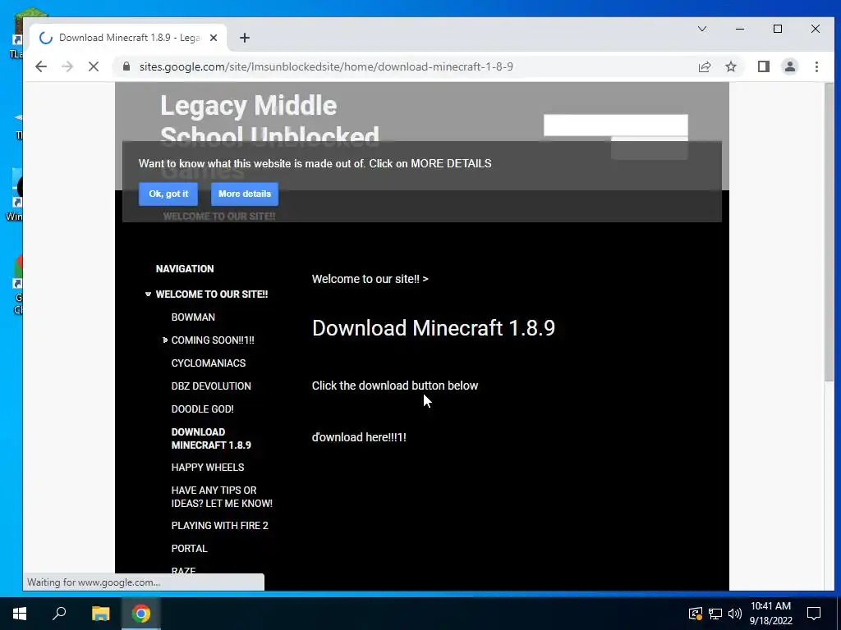Click the Chrome taskbar icon
This screenshot has height=630, width=841.
click(141, 614)
